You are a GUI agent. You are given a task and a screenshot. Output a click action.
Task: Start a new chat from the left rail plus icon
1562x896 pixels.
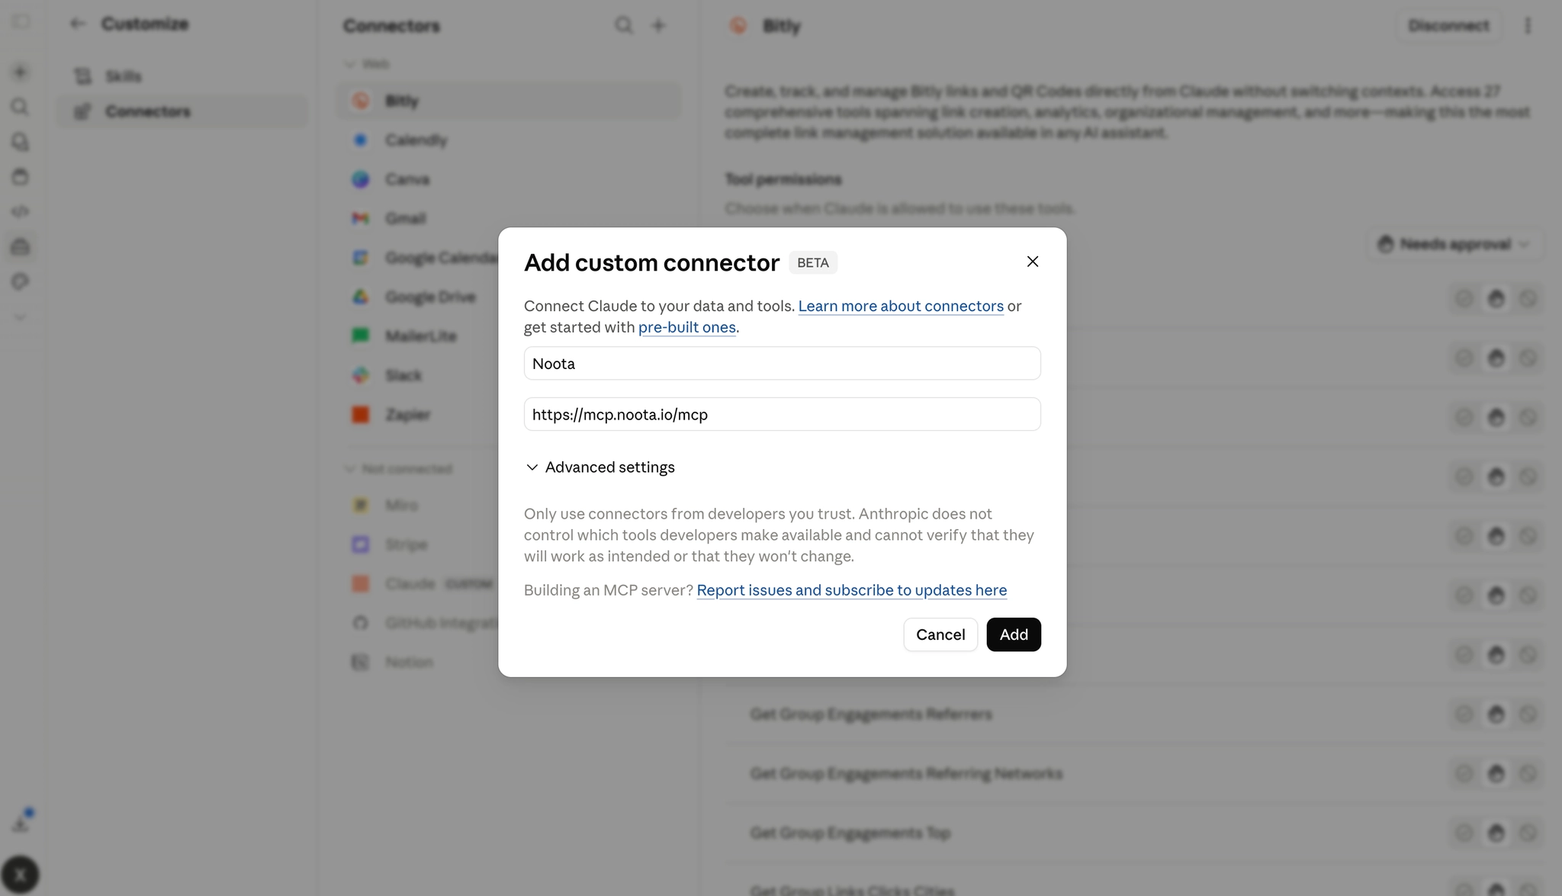click(x=21, y=72)
